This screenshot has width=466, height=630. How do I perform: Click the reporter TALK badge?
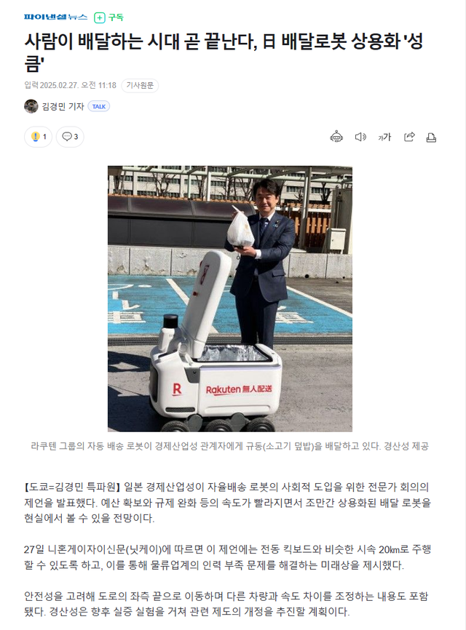click(x=99, y=106)
